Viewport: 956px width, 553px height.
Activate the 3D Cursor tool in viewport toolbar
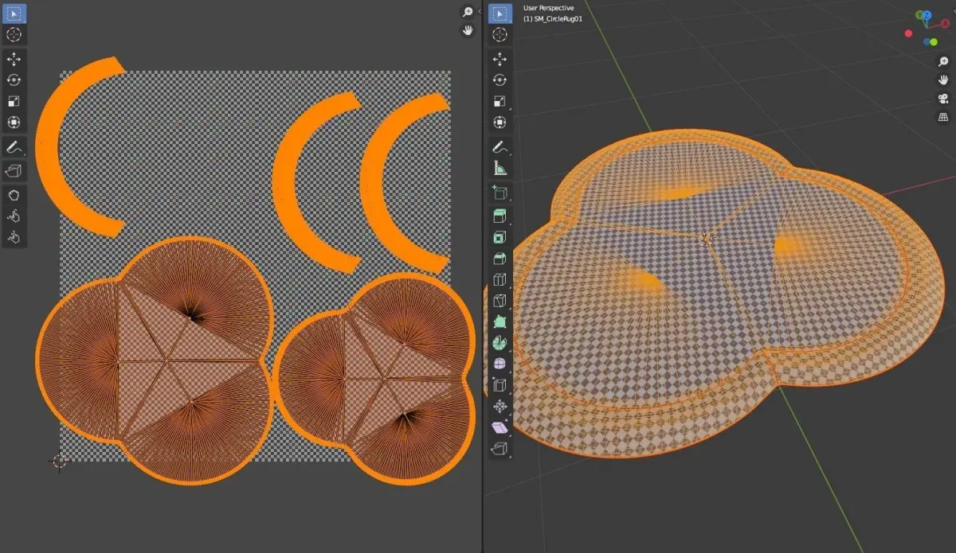(500, 35)
